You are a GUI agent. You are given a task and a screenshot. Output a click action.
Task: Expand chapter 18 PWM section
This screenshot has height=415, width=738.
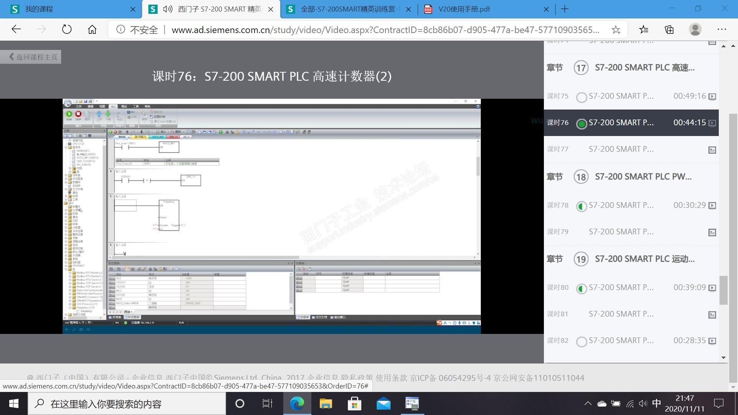click(x=643, y=177)
